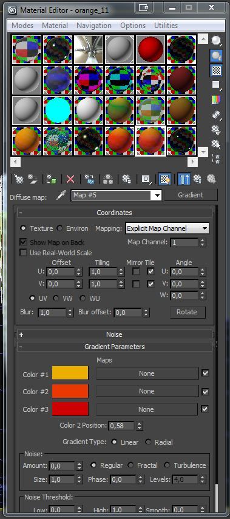Image resolution: width=230 pixels, height=519 pixels.
Task: Select the Environ radio button
Action: (x=59, y=228)
